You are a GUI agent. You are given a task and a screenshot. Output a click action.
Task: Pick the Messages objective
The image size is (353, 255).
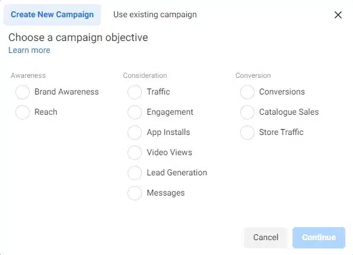coord(135,193)
